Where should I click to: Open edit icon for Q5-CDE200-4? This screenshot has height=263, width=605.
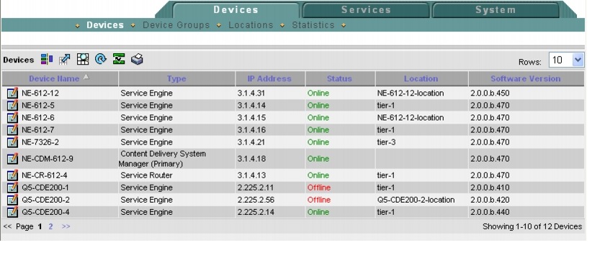(x=12, y=212)
